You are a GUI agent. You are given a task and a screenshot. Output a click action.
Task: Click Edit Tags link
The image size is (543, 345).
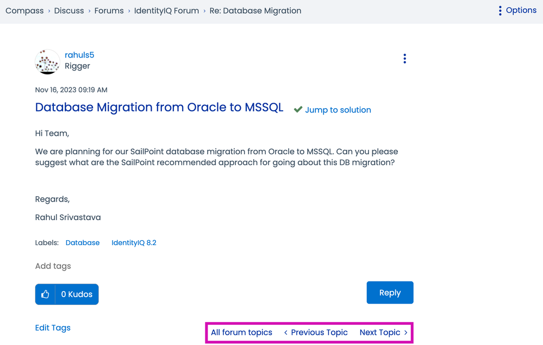click(x=53, y=328)
